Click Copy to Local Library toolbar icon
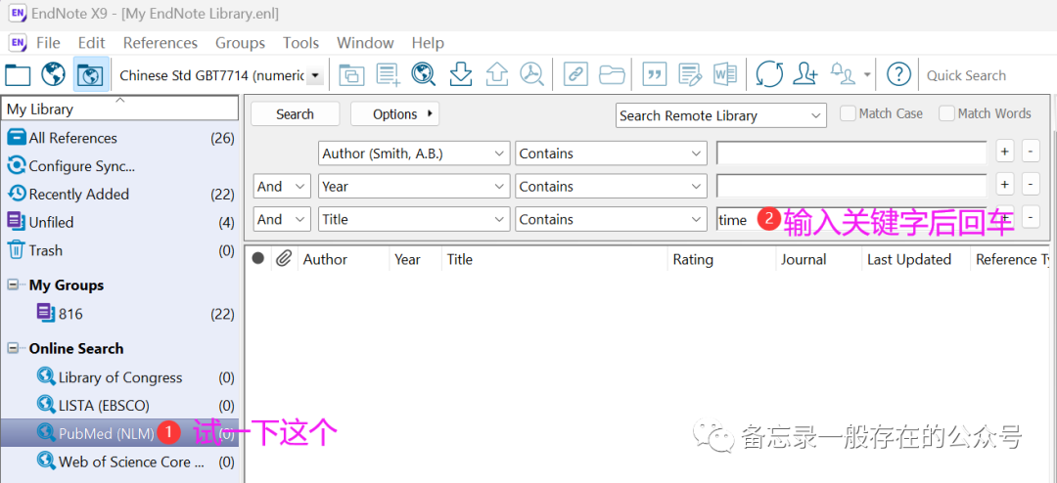Screen dimensions: 1057x483 [x=351, y=74]
